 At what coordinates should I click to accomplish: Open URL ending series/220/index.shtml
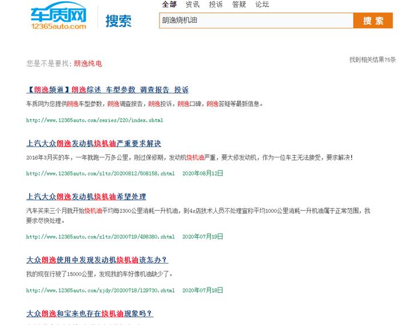(x=95, y=120)
